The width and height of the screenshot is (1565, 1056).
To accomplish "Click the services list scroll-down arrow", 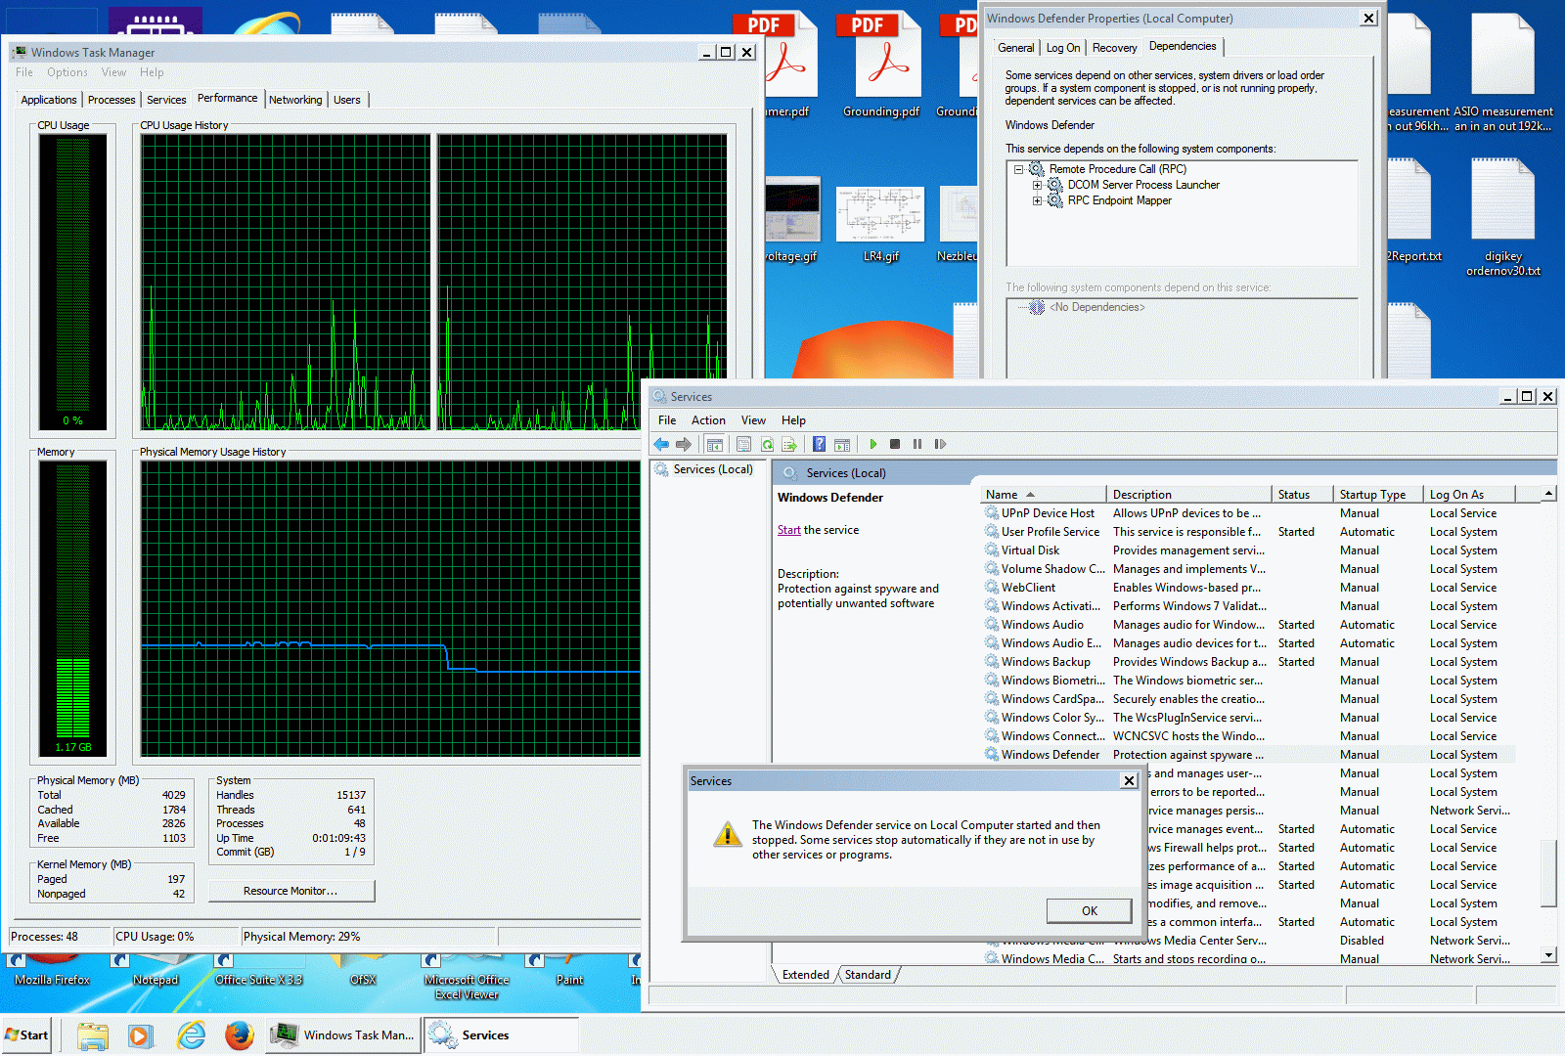I will [1548, 955].
